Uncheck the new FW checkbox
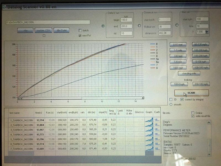The height and width of the screenshot is (166, 221). pos(80,36)
